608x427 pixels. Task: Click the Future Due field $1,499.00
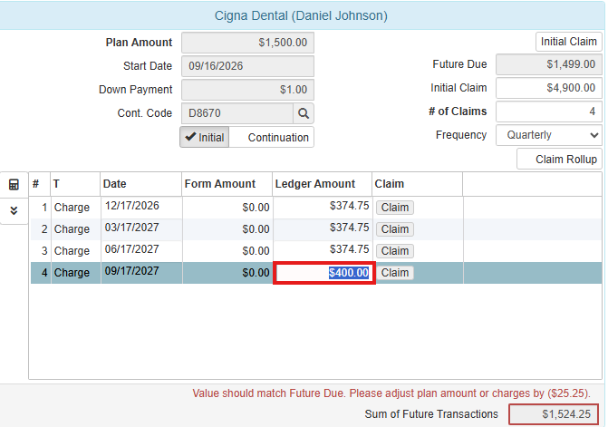click(x=549, y=64)
